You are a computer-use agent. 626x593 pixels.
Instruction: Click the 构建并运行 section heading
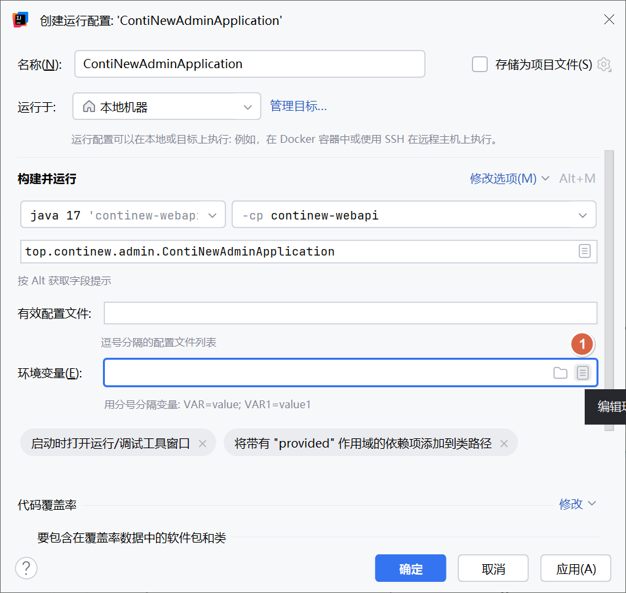[47, 179]
